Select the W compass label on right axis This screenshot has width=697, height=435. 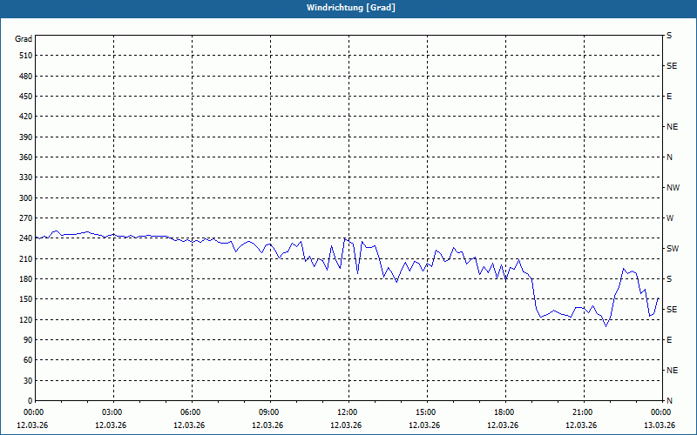click(670, 218)
